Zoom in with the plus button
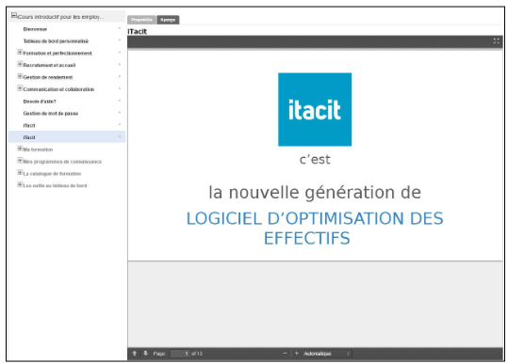The width and height of the screenshot is (508, 363). click(297, 354)
